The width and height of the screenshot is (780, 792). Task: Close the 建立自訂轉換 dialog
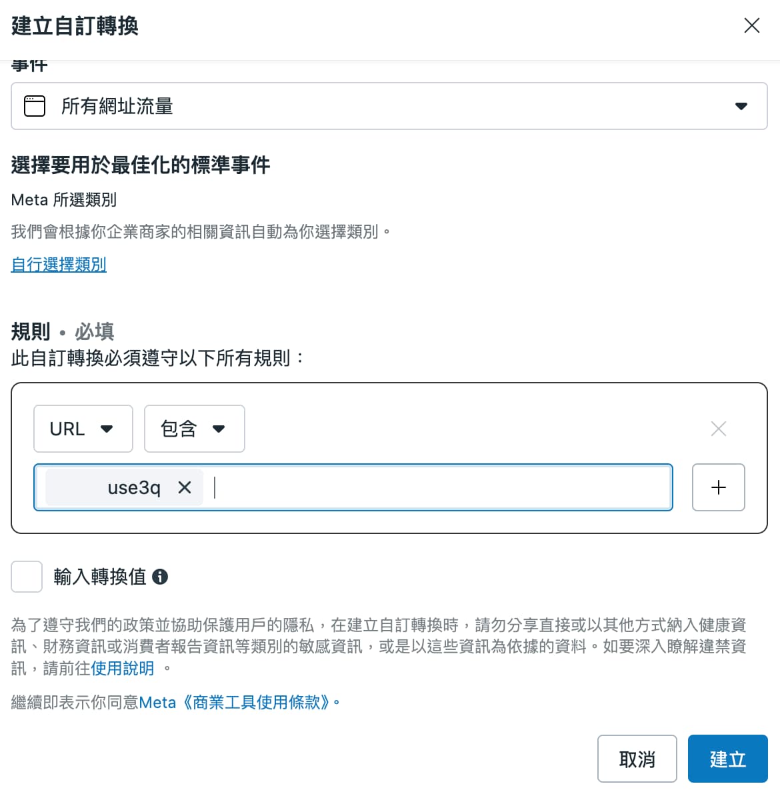coord(752,25)
